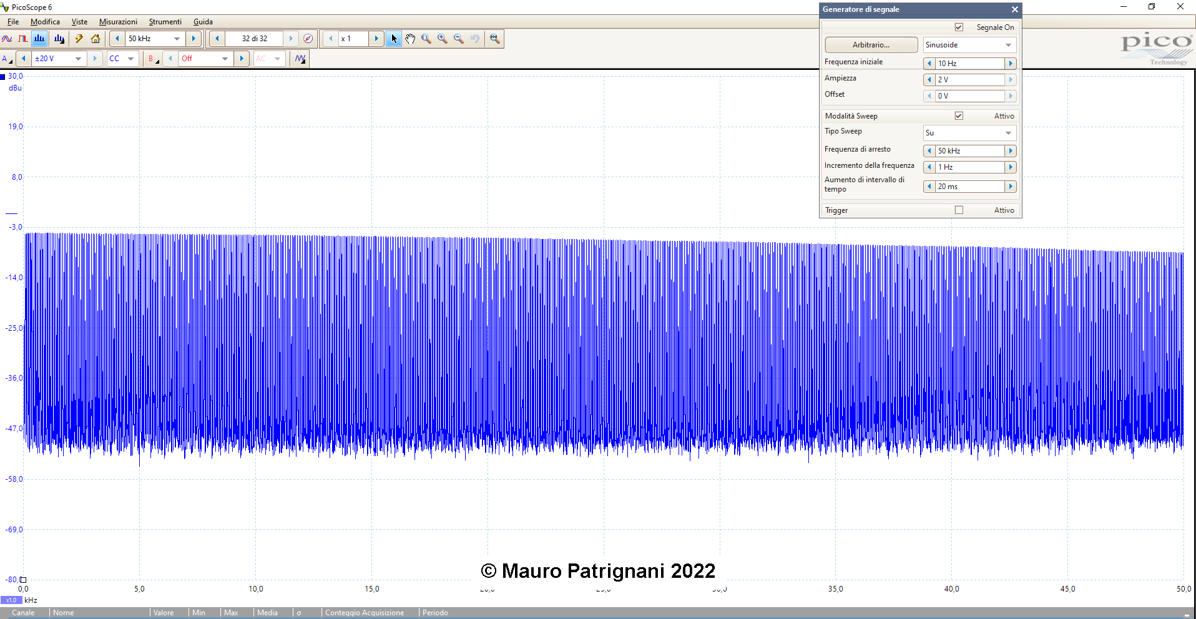Increase channel B range right arrow
The height and width of the screenshot is (619, 1196).
242,59
